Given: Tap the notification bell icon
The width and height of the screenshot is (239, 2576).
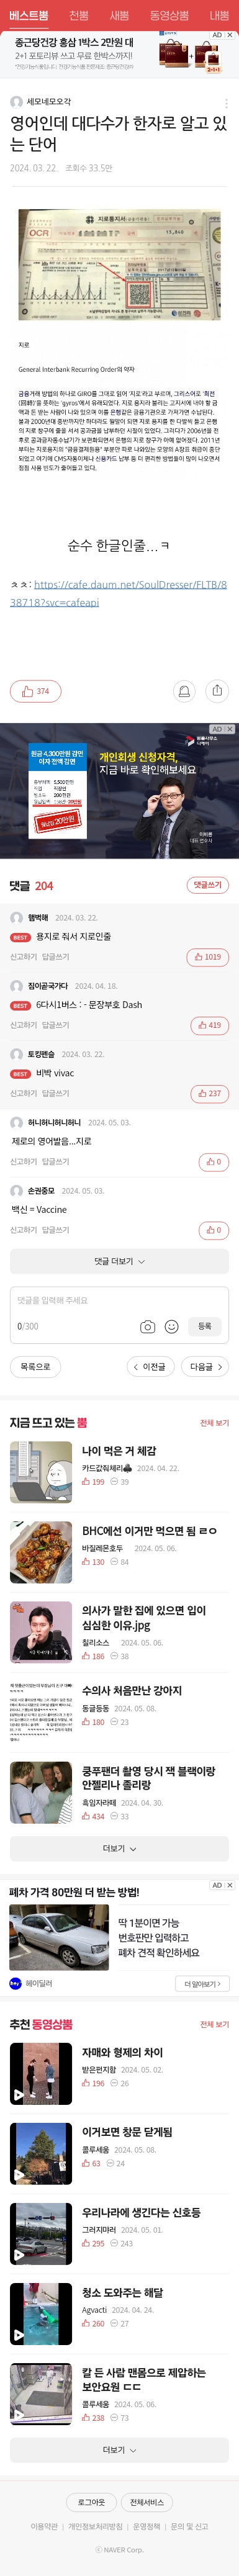Looking at the screenshot, I should coord(184,691).
